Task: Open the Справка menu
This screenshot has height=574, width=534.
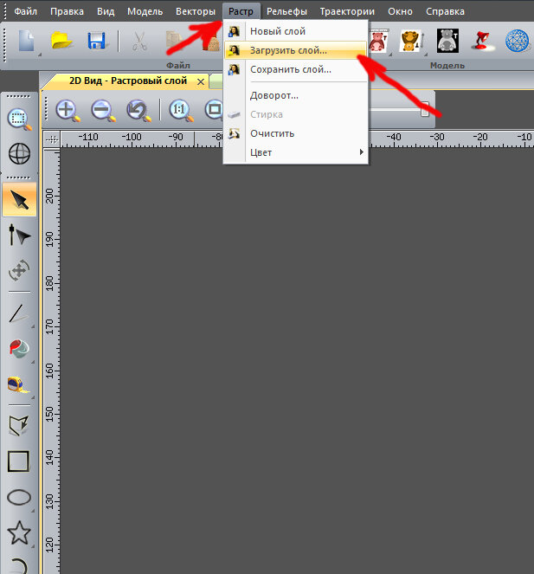Action: tap(445, 11)
